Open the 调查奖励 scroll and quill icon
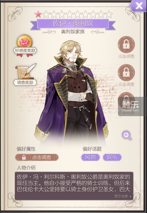The width and height of the screenshot is (147, 213). point(26,71)
